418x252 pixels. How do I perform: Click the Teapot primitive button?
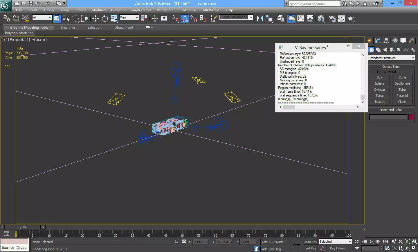click(x=379, y=102)
